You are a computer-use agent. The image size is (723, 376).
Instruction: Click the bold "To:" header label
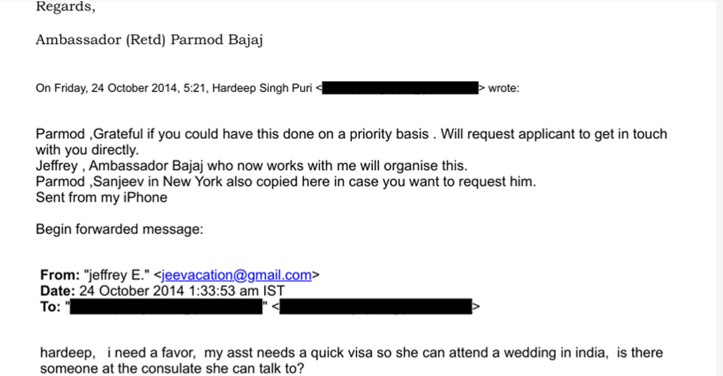click(50, 306)
